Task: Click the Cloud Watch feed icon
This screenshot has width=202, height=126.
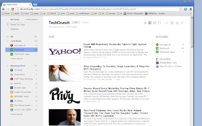Action: coord(12,74)
